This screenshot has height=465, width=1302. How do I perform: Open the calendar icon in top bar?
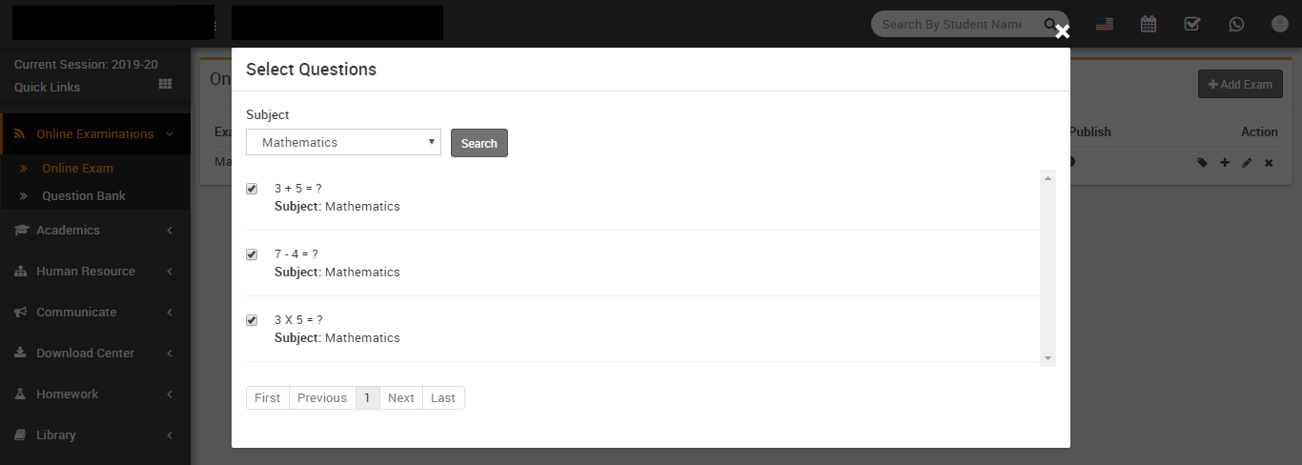[x=1149, y=24]
